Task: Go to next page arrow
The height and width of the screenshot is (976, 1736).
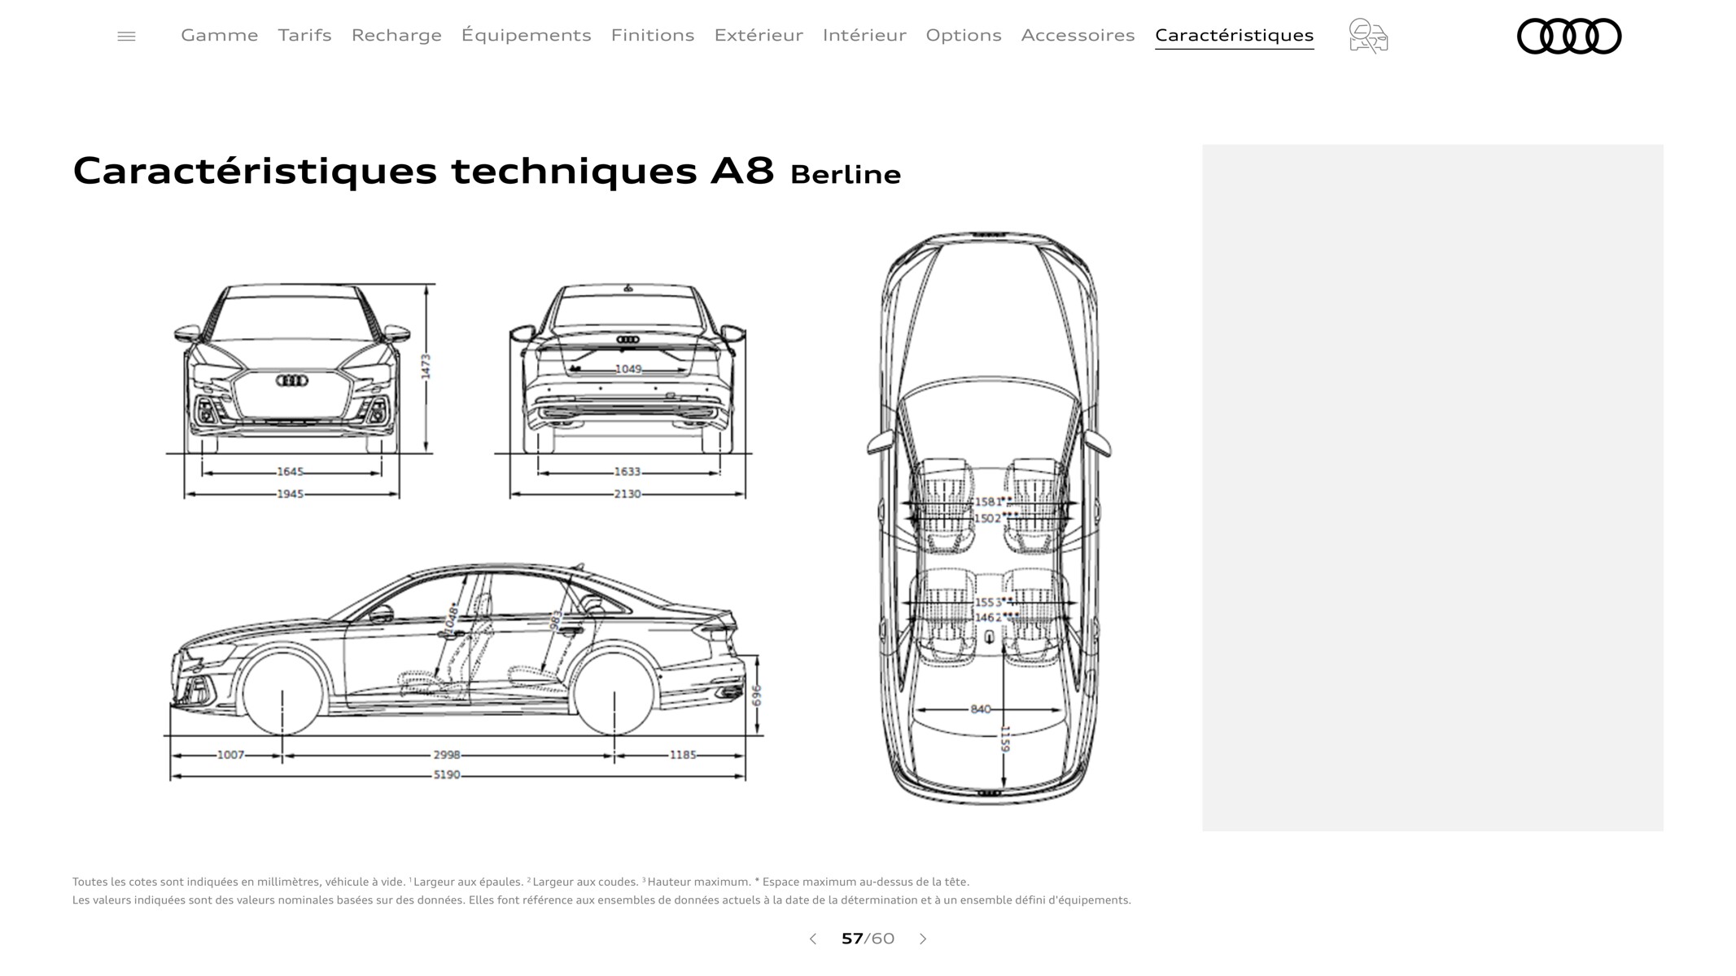Action: pyautogui.click(x=923, y=939)
